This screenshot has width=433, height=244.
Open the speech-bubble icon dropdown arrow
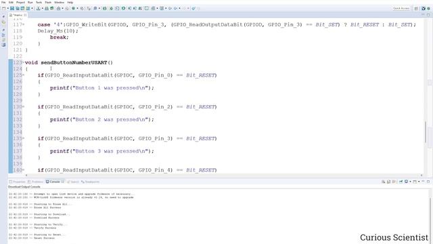[x=99, y=8]
